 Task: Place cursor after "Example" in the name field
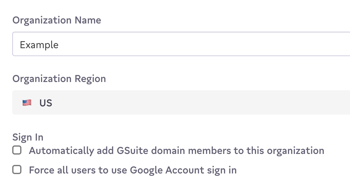click(59, 45)
